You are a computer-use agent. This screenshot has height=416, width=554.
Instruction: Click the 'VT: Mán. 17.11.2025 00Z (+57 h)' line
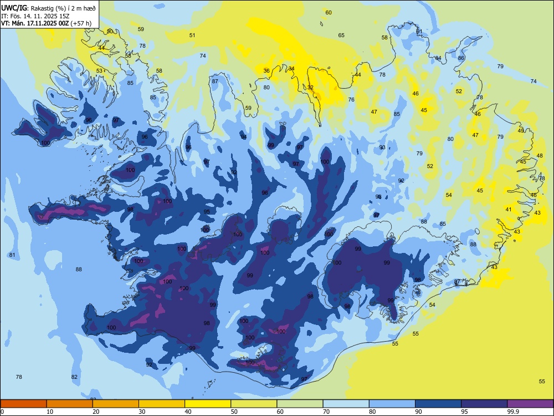[x=47, y=23]
